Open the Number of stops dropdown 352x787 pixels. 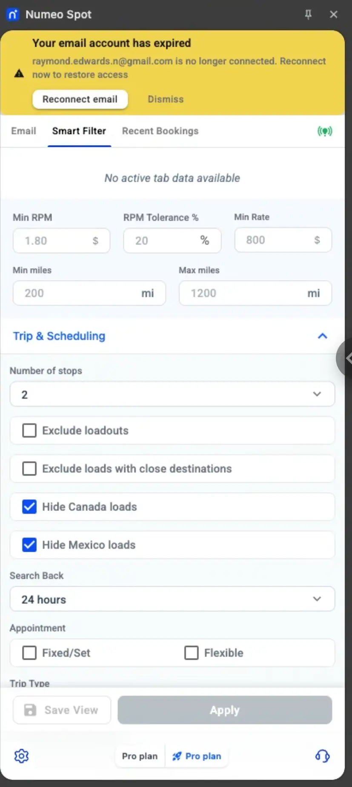coord(172,394)
